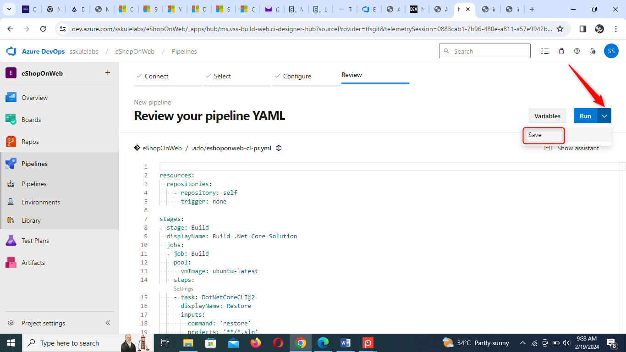Open the User settings icon
This screenshot has width=626, height=352.
(x=593, y=51)
